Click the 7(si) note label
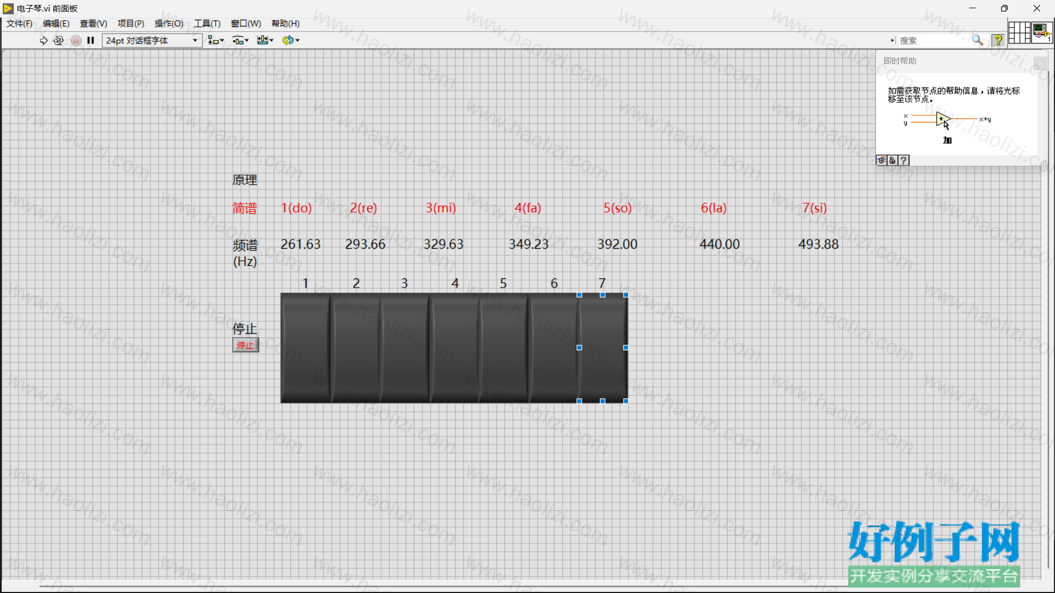 (x=814, y=208)
